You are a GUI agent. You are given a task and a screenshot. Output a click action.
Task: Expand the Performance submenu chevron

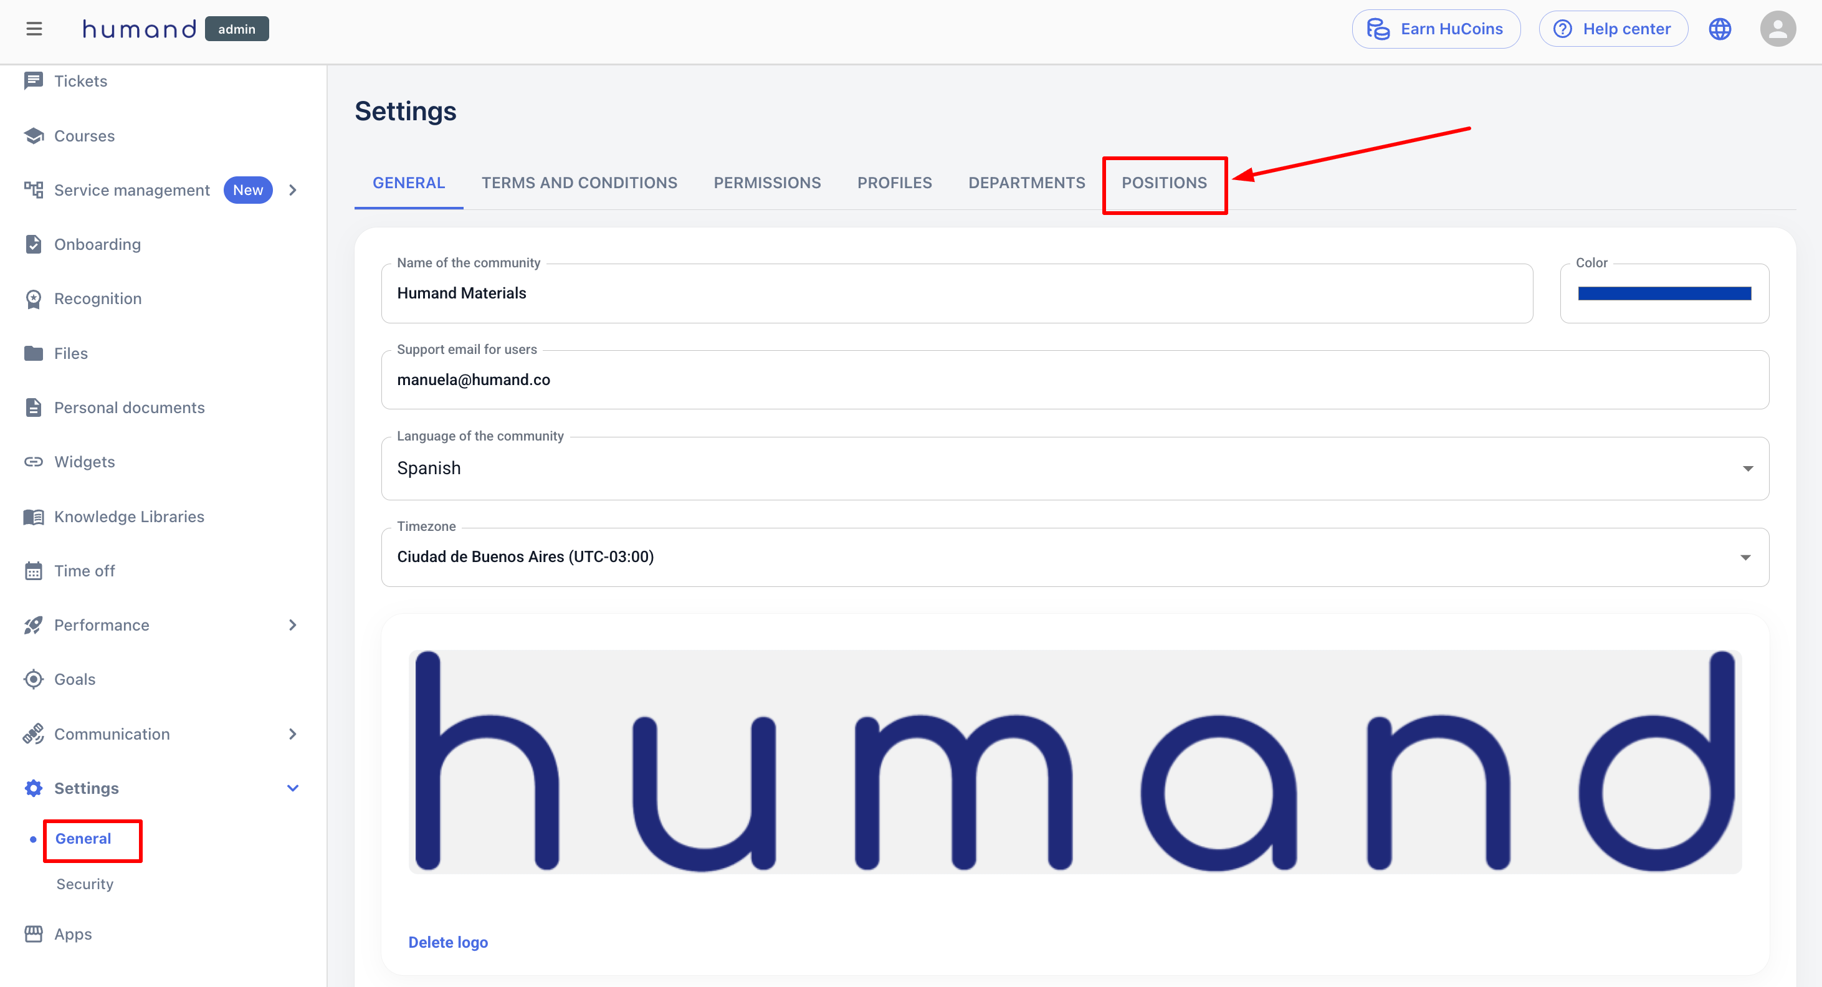tap(293, 625)
